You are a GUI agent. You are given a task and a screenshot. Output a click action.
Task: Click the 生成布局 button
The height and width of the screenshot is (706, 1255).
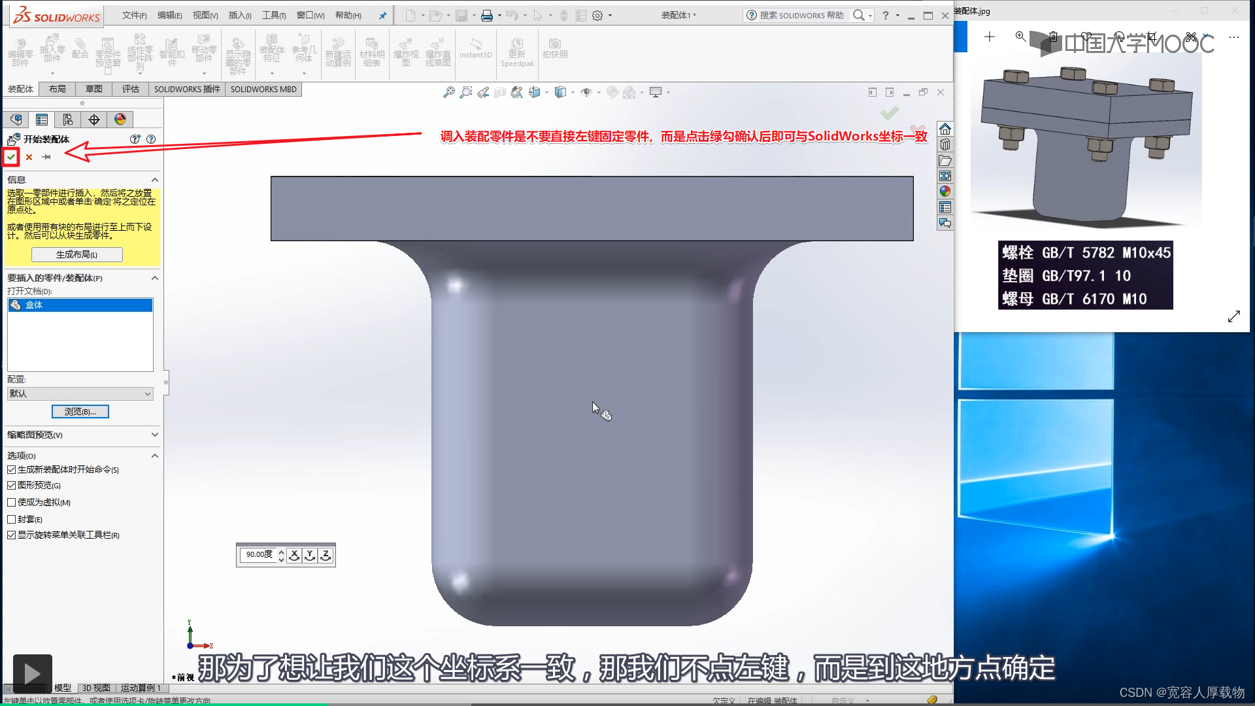tap(76, 255)
